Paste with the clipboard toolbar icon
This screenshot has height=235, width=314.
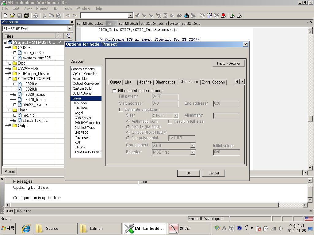[x=59, y=15]
